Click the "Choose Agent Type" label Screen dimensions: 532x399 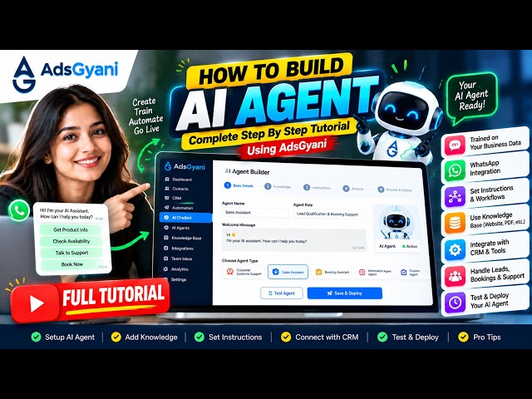click(240, 261)
